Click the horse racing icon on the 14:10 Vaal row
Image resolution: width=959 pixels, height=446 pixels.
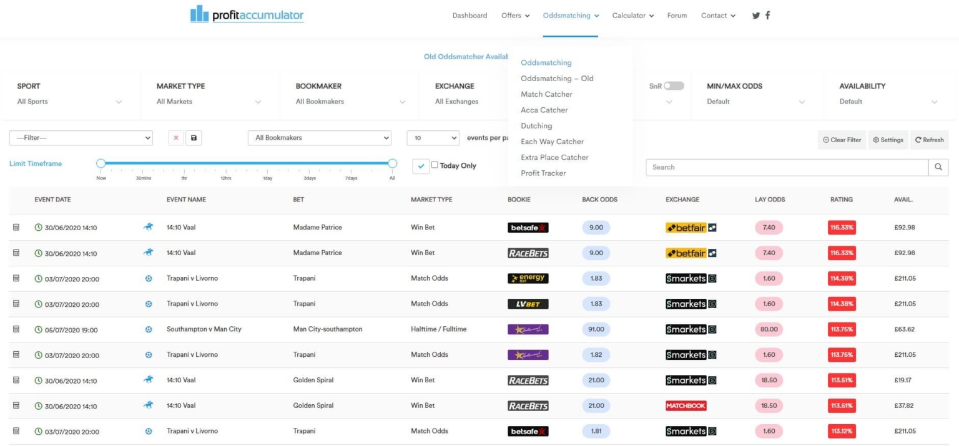(148, 227)
